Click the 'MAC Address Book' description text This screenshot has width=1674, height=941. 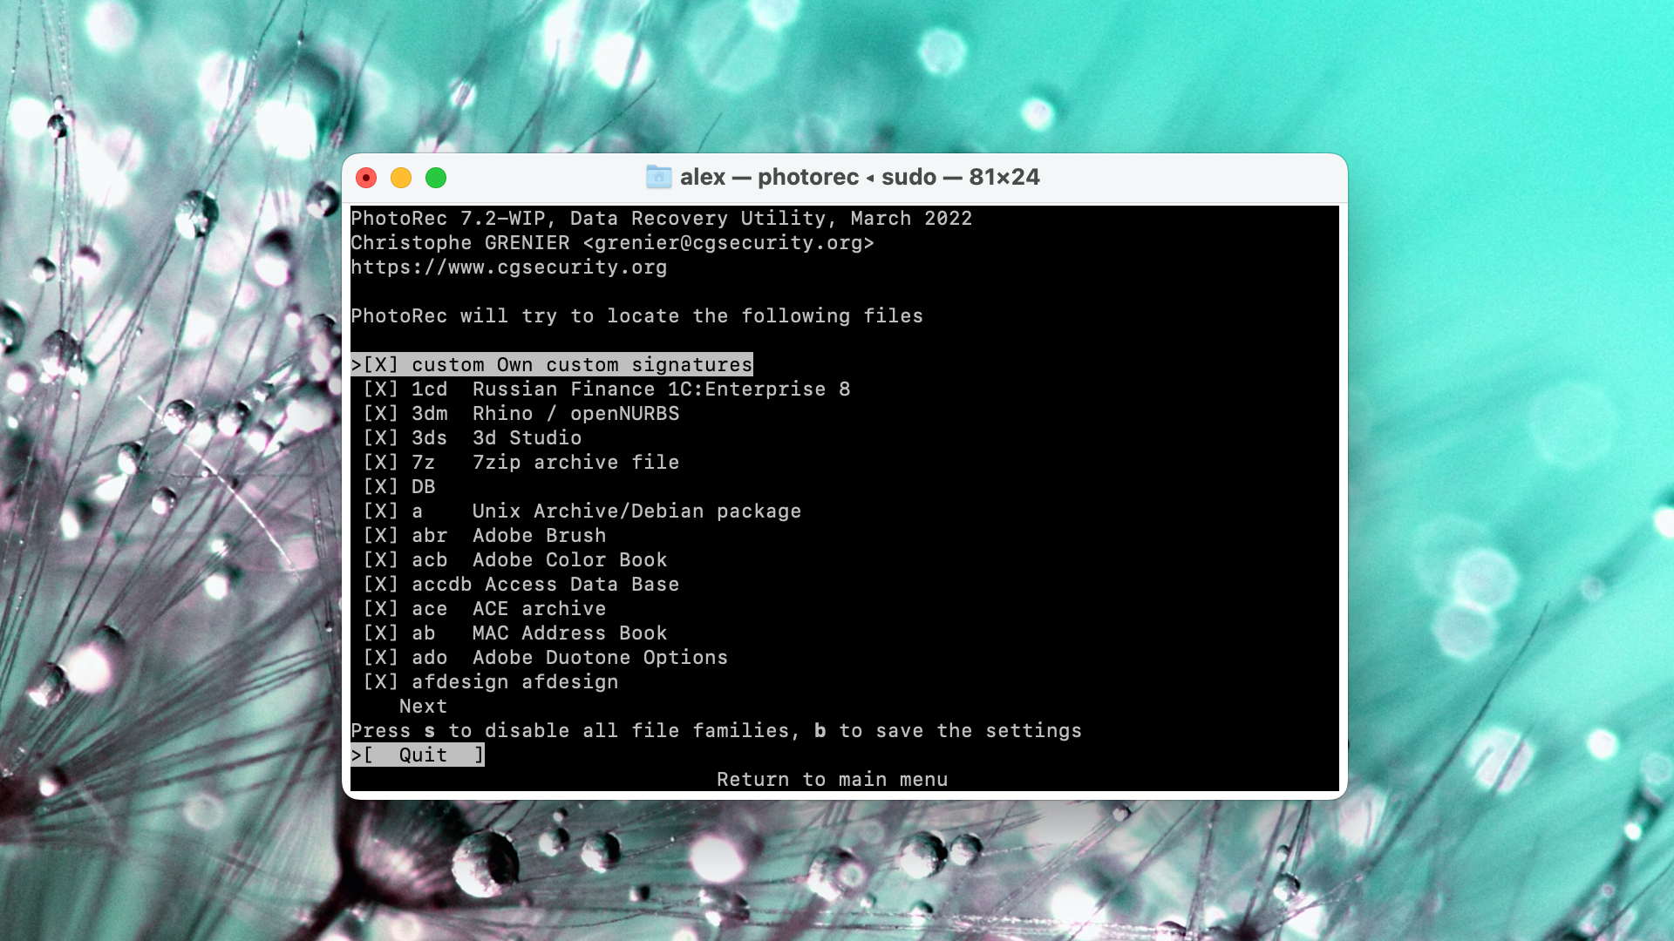[569, 633]
